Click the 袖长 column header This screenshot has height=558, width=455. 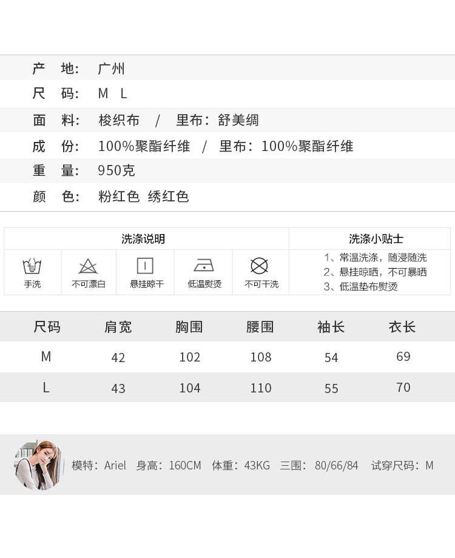click(x=331, y=327)
